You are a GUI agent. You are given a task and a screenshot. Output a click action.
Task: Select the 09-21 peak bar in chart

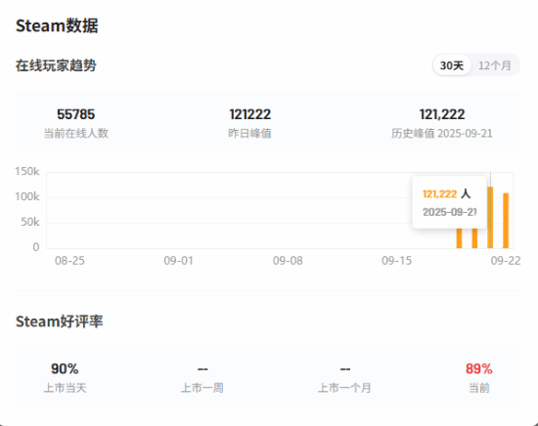pos(490,217)
